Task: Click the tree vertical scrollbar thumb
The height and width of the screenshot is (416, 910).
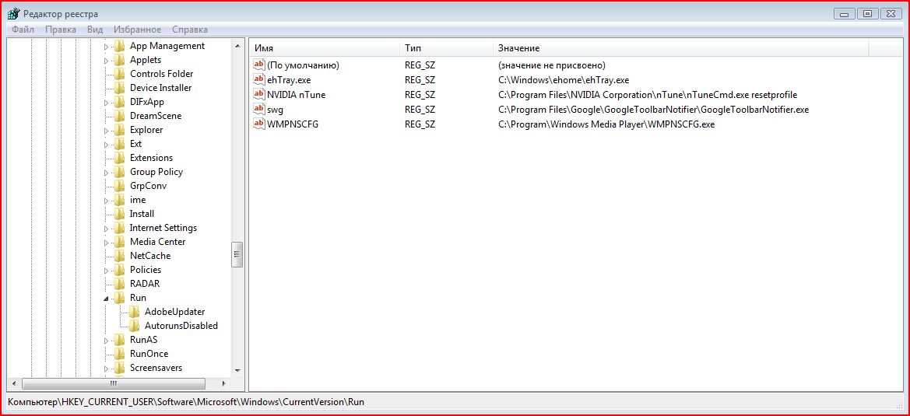Action: coord(237,254)
